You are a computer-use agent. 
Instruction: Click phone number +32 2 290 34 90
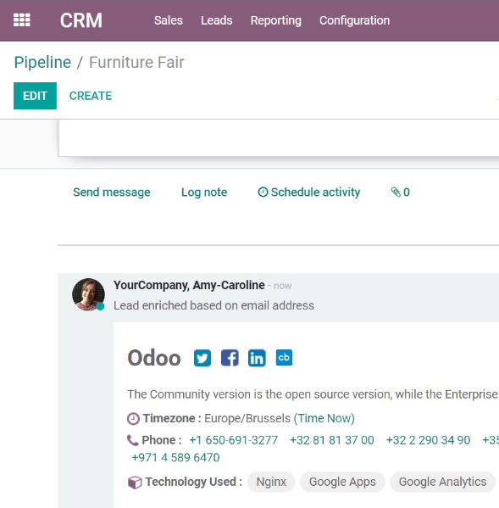click(428, 440)
